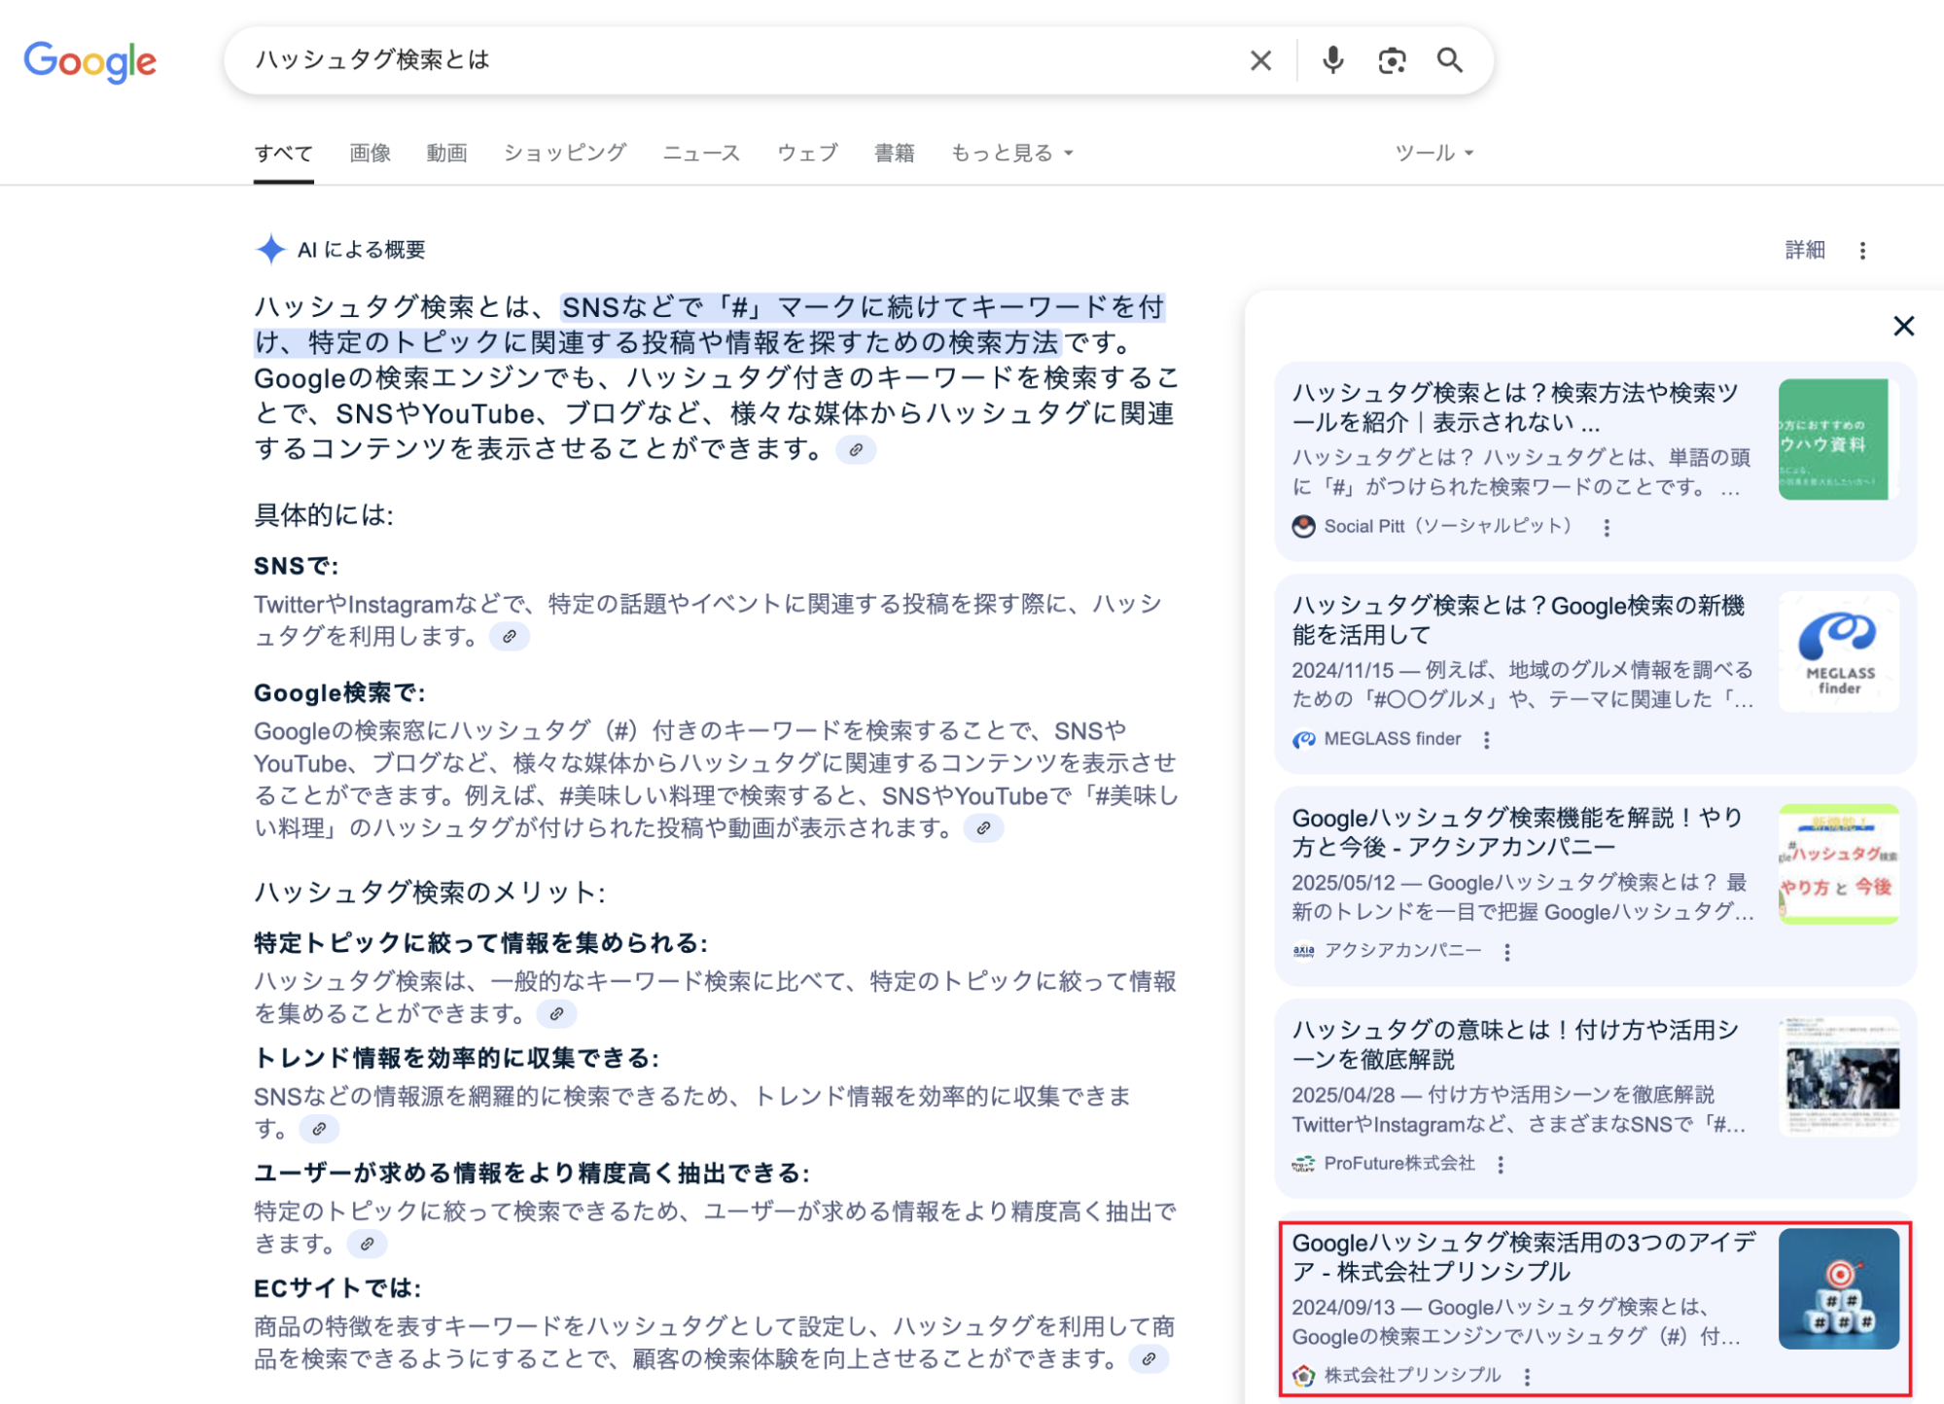The width and height of the screenshot is (1944, 1404).
Task: Click the Google logo to return home
Action: tap(90, 61)
